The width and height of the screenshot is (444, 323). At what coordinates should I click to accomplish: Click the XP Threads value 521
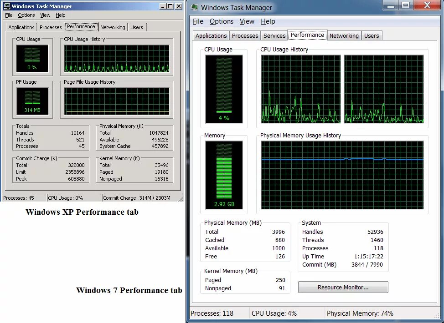pyautogui.click(x=80, y=140)
